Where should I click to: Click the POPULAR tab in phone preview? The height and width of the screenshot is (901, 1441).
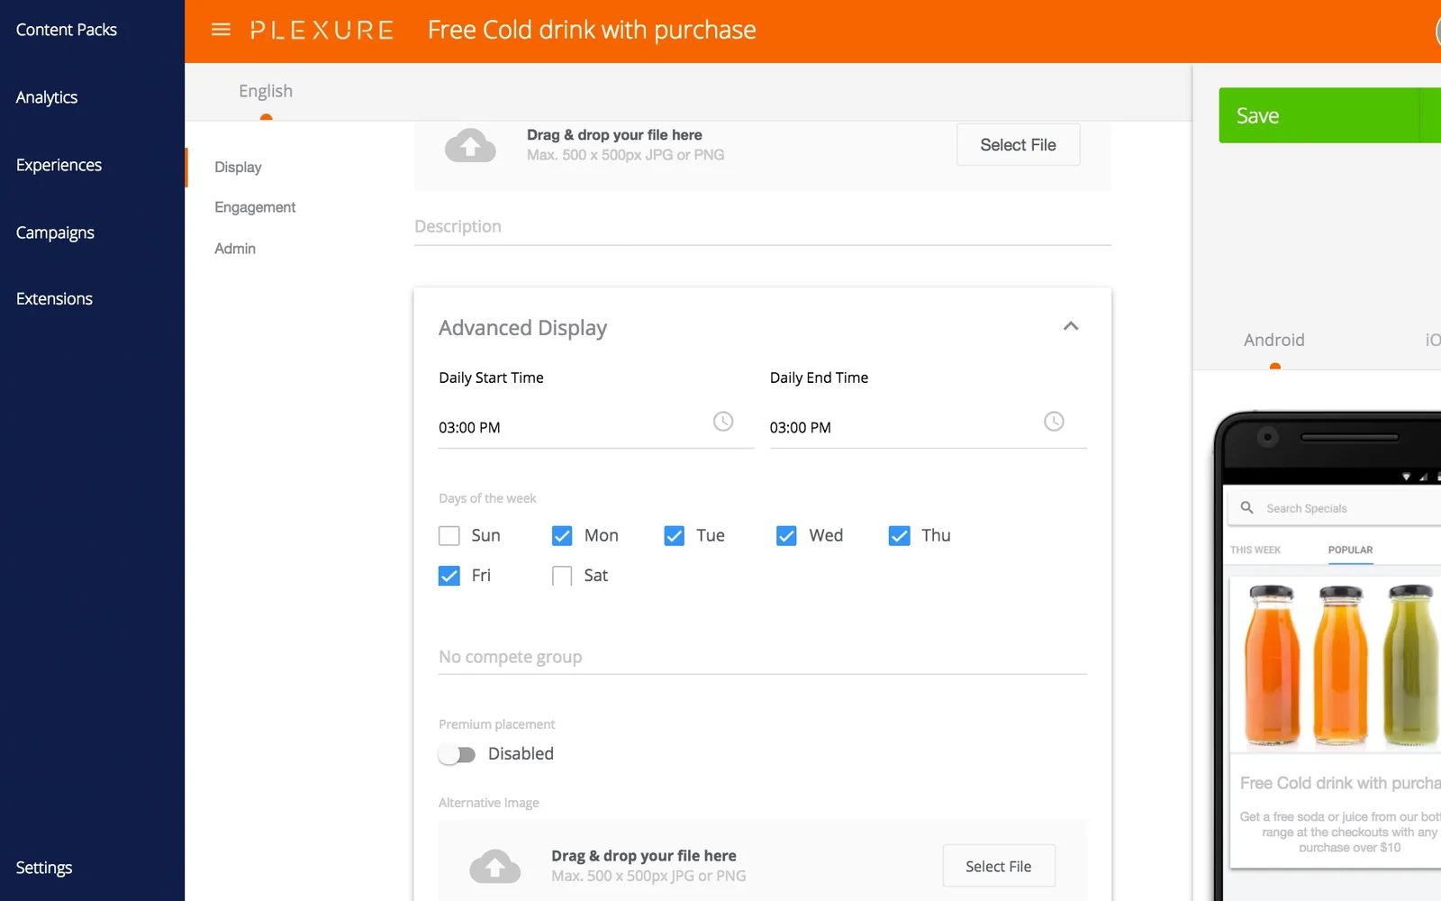[1350, 550]
